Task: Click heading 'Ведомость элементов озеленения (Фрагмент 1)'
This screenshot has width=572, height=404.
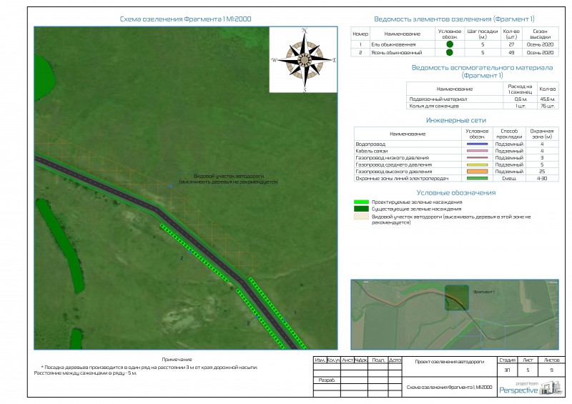Action: point(454,19)
